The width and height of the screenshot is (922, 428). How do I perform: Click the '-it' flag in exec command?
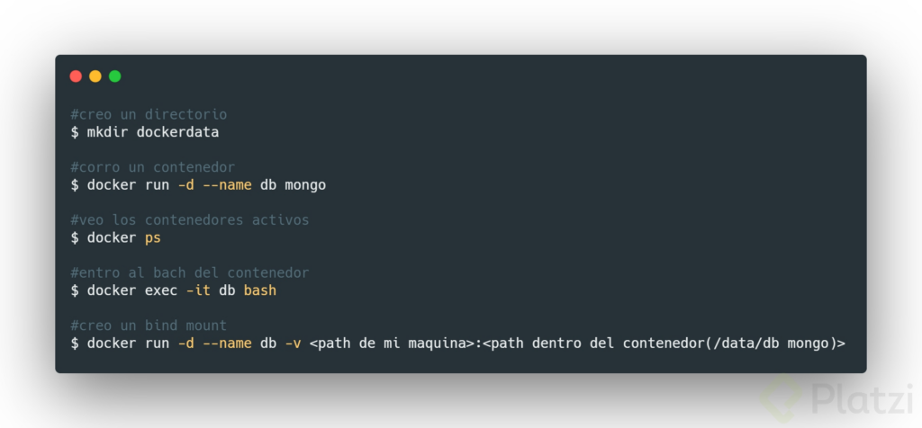198,290
